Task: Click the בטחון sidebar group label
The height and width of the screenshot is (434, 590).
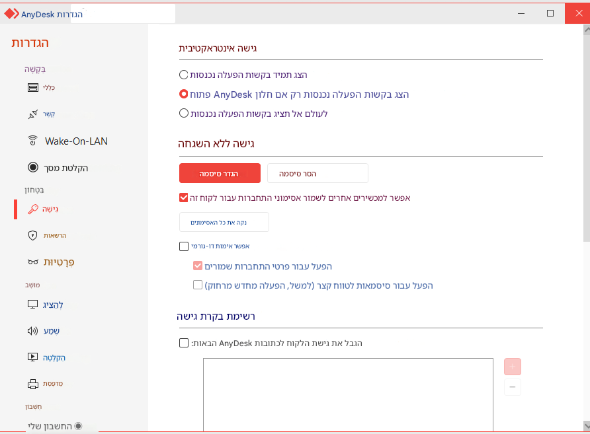Action: [x=34, y=190]
